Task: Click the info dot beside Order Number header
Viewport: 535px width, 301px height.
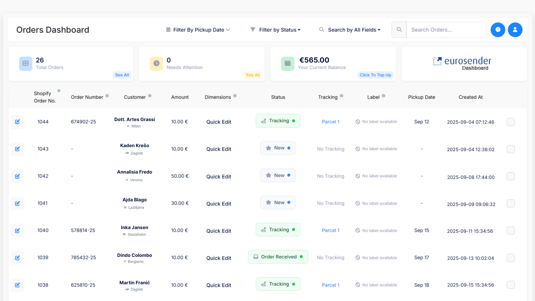Action: 107,96
